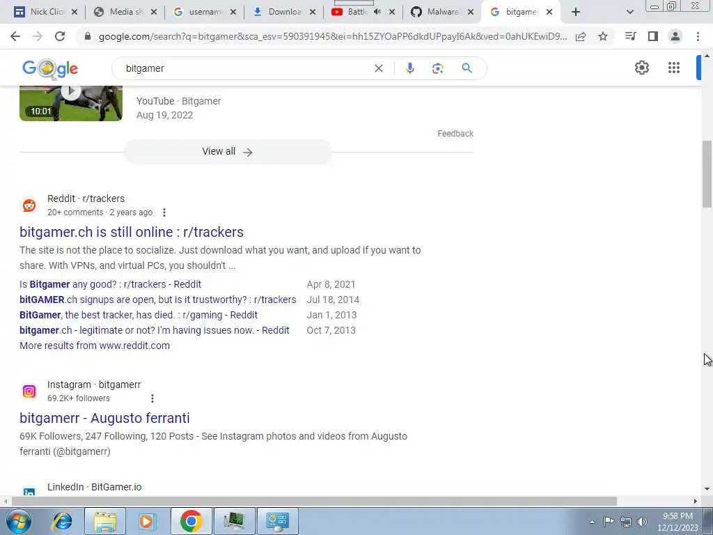The width and height of the screenshot is (713, 535).
Task: Click the Reddit favicon on r/trackers result
Action: [x=29, y=206]
